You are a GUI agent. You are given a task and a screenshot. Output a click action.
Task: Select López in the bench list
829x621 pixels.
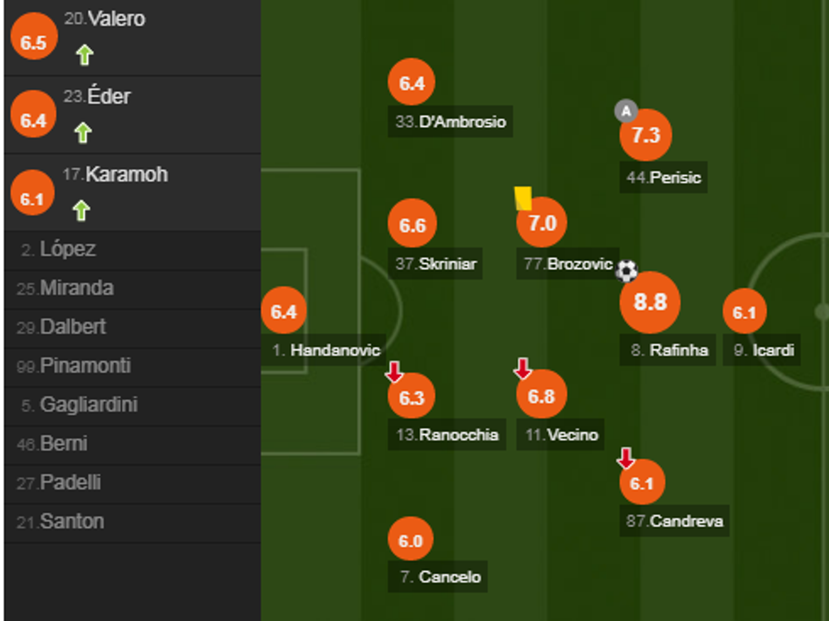pyautogui.click(x=68, y=250)
